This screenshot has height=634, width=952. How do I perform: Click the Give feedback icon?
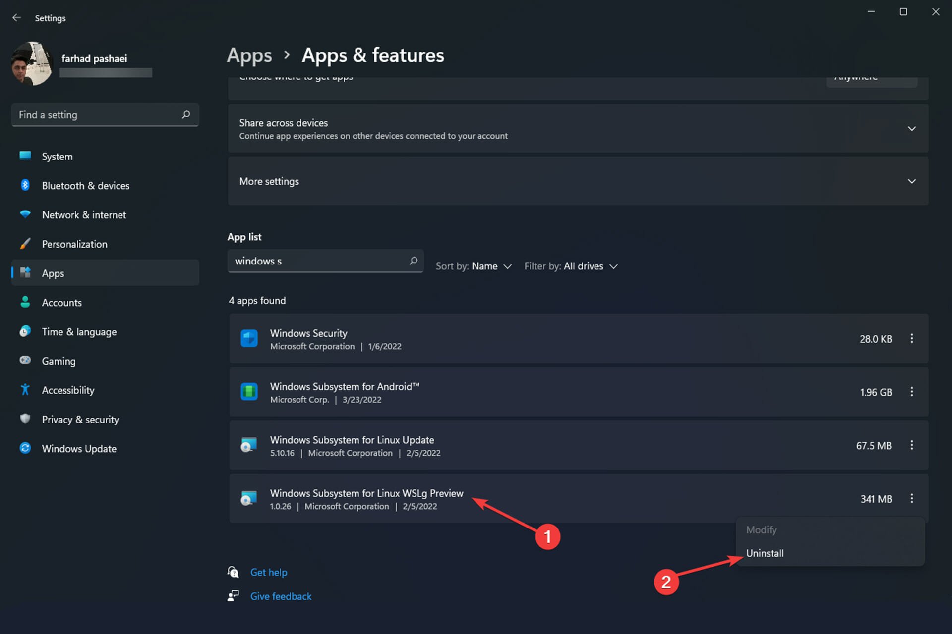233,596
